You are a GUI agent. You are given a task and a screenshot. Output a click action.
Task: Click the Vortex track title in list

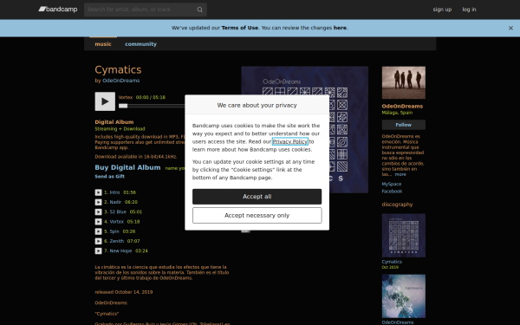(x=117, y=222)
